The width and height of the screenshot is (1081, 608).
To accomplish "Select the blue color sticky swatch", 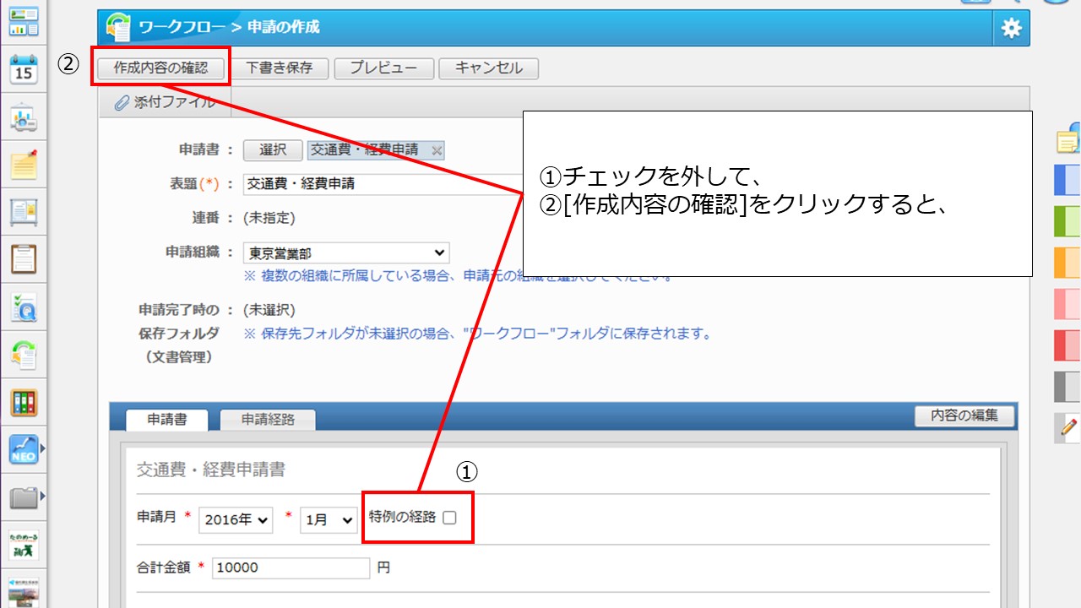I will [1067, 181].
